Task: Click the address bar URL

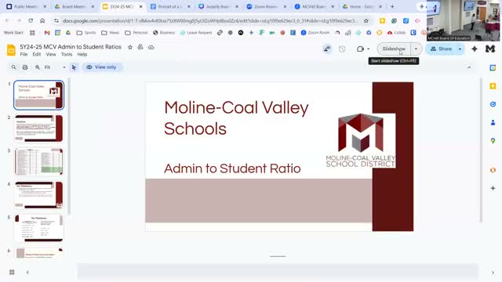Action: (210, 21)
